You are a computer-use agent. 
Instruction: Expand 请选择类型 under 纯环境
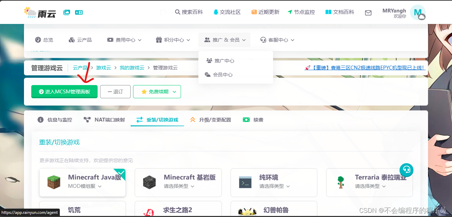(274, 186)
